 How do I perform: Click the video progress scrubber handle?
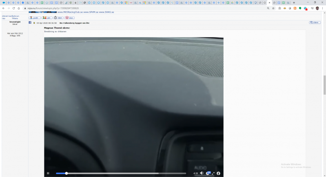pos(67,173)
